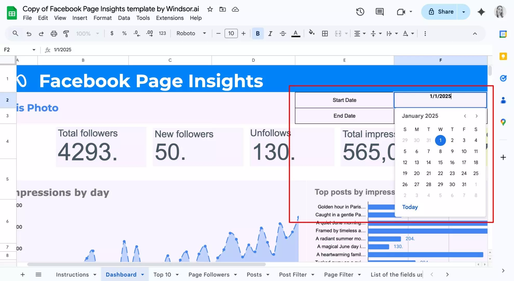The height and width of the screenshot is (281, 514).
Task: Select the currently highlighted date January 1
Action: tap(440, 140)
